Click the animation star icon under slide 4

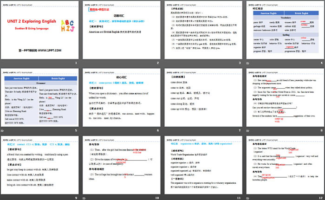(247, 63)
